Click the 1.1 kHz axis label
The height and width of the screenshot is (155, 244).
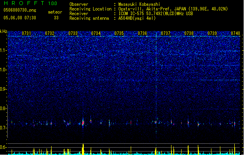pyautogui.click(x=3, y=50)
